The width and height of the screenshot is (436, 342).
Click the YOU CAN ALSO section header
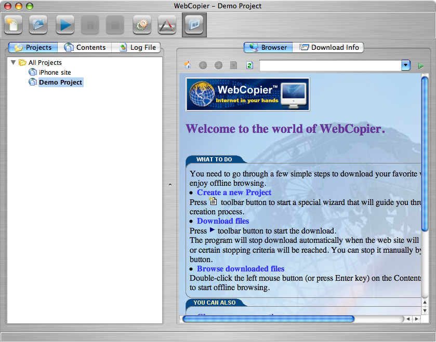pos(215,303)
